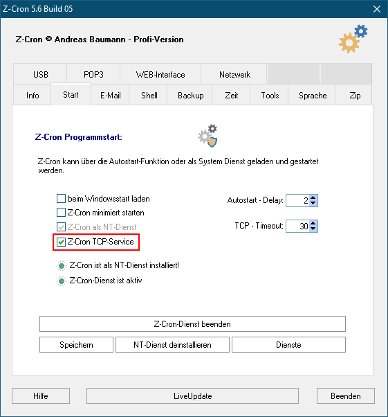Click the Autostart-Delay value field

[297, 200]
